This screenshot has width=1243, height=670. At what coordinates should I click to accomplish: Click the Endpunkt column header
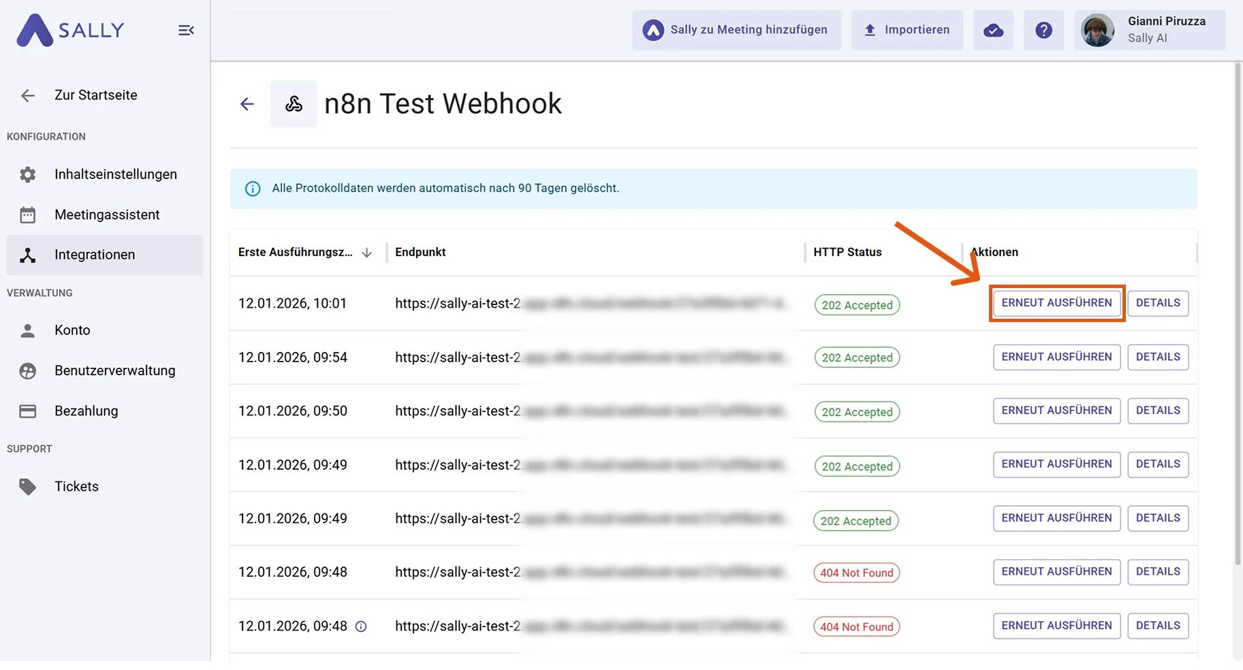coord(420,252)
